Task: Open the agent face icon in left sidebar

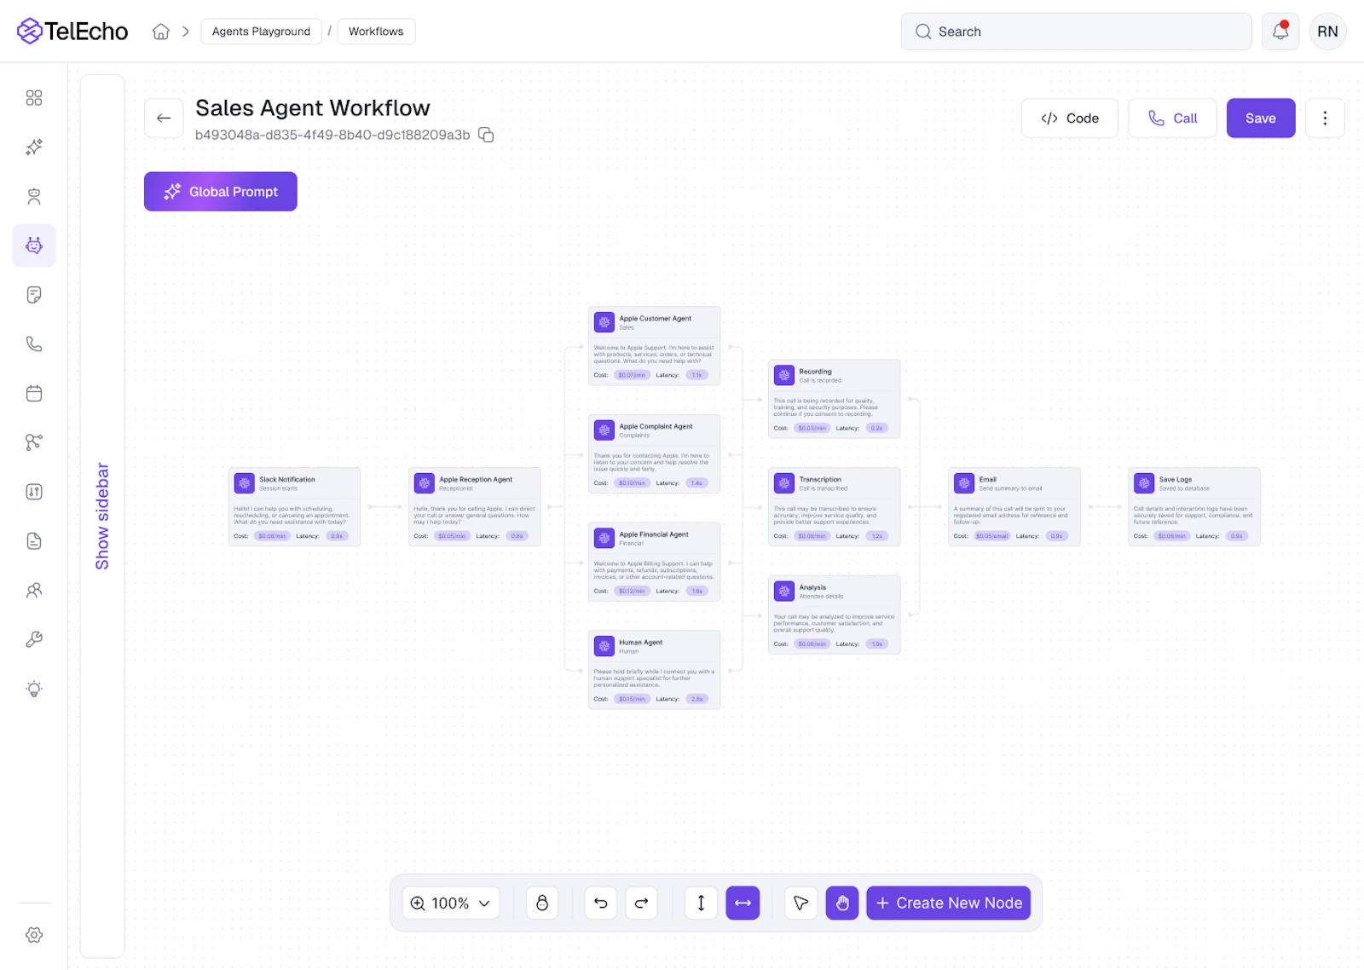Action: [x=34, y=197]
